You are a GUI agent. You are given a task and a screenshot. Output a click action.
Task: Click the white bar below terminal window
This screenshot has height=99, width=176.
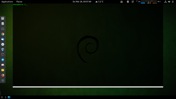point(88,87)
